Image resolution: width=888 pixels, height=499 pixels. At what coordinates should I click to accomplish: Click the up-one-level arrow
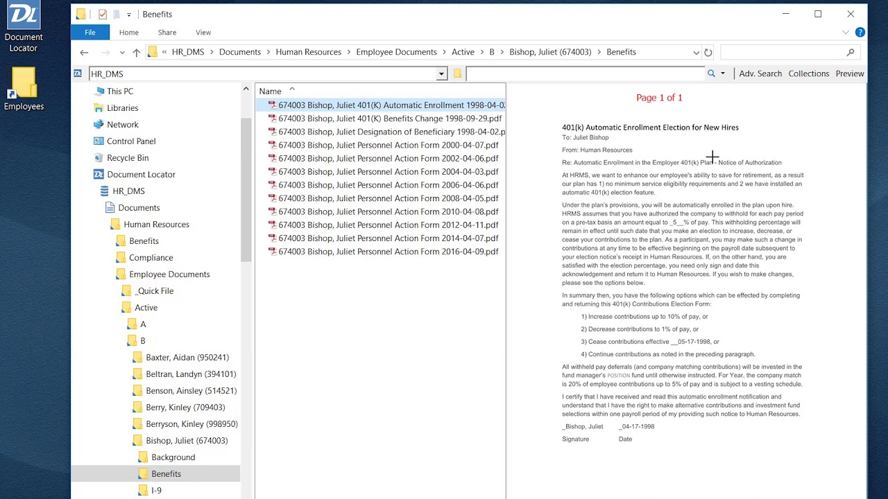(137, 52)
